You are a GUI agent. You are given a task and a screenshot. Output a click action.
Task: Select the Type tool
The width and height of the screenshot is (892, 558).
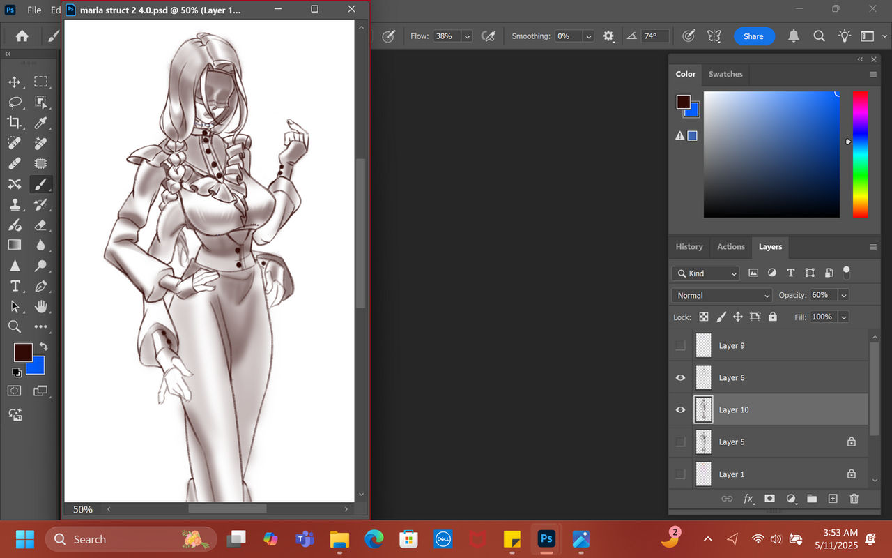tap(15, 286)
